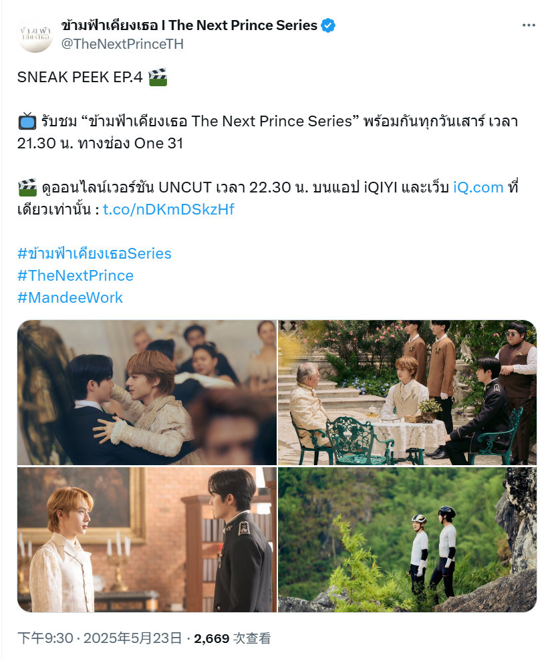This screenshot has width=552, height=661.
Task: Open hashtag #ข้ามฟ้าเคียงเธอSeries
Action: tap(94, 253)
